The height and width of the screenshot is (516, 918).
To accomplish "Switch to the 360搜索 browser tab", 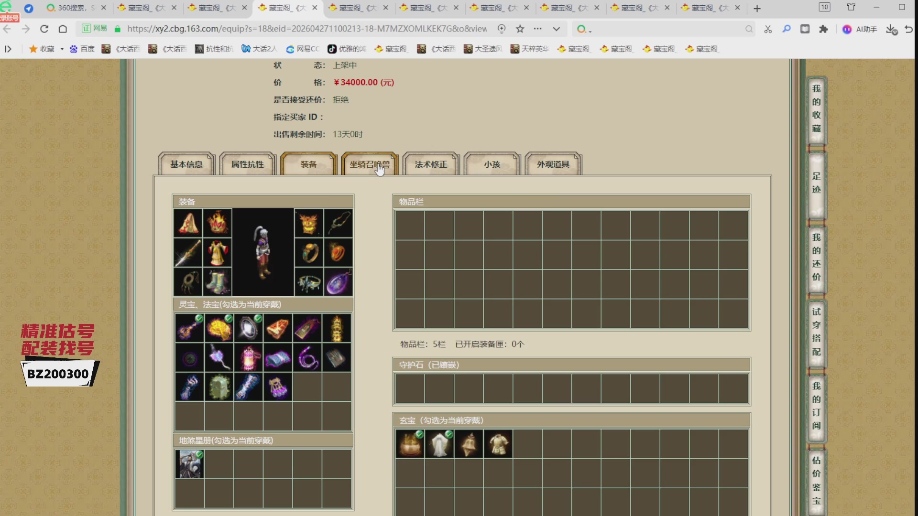I will tap(72, 8).
